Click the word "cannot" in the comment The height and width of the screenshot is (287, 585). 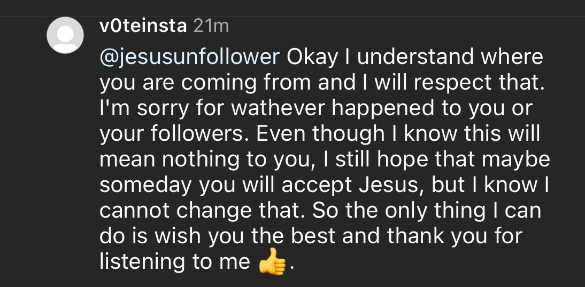coord(135,211)
